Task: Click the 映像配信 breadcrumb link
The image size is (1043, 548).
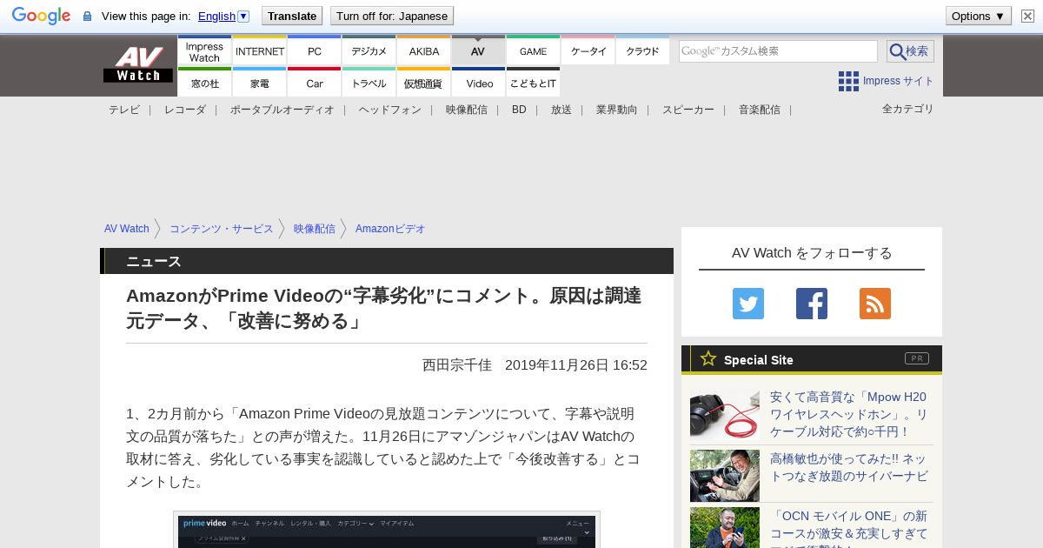Action: [315, 229]
